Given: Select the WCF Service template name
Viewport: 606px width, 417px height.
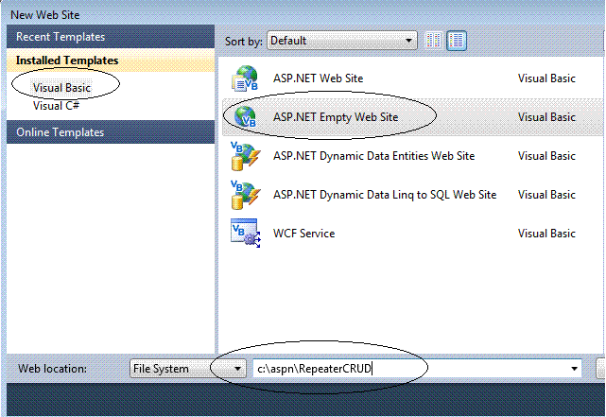Looking at the screenshot, I should point(303,234).
